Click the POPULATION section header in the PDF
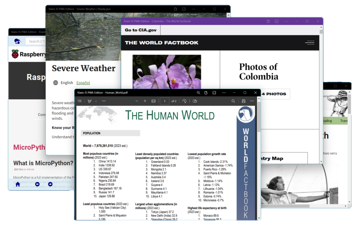This screenshot has height=227, width=358. pyautogui.click(x=110, y=133)
